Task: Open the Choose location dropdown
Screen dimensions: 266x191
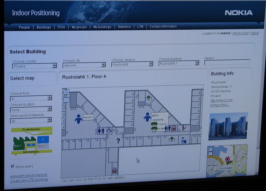Action: pos(31,110)
